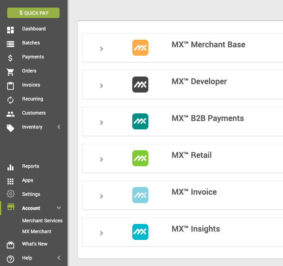Select the MX™ Insights title
283x266 pixels.
pyautogui.click(x=196, y=229)
